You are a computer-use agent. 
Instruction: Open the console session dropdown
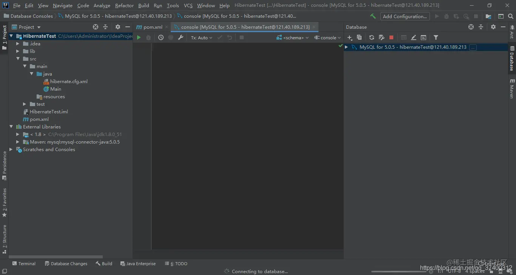point(328,37)
